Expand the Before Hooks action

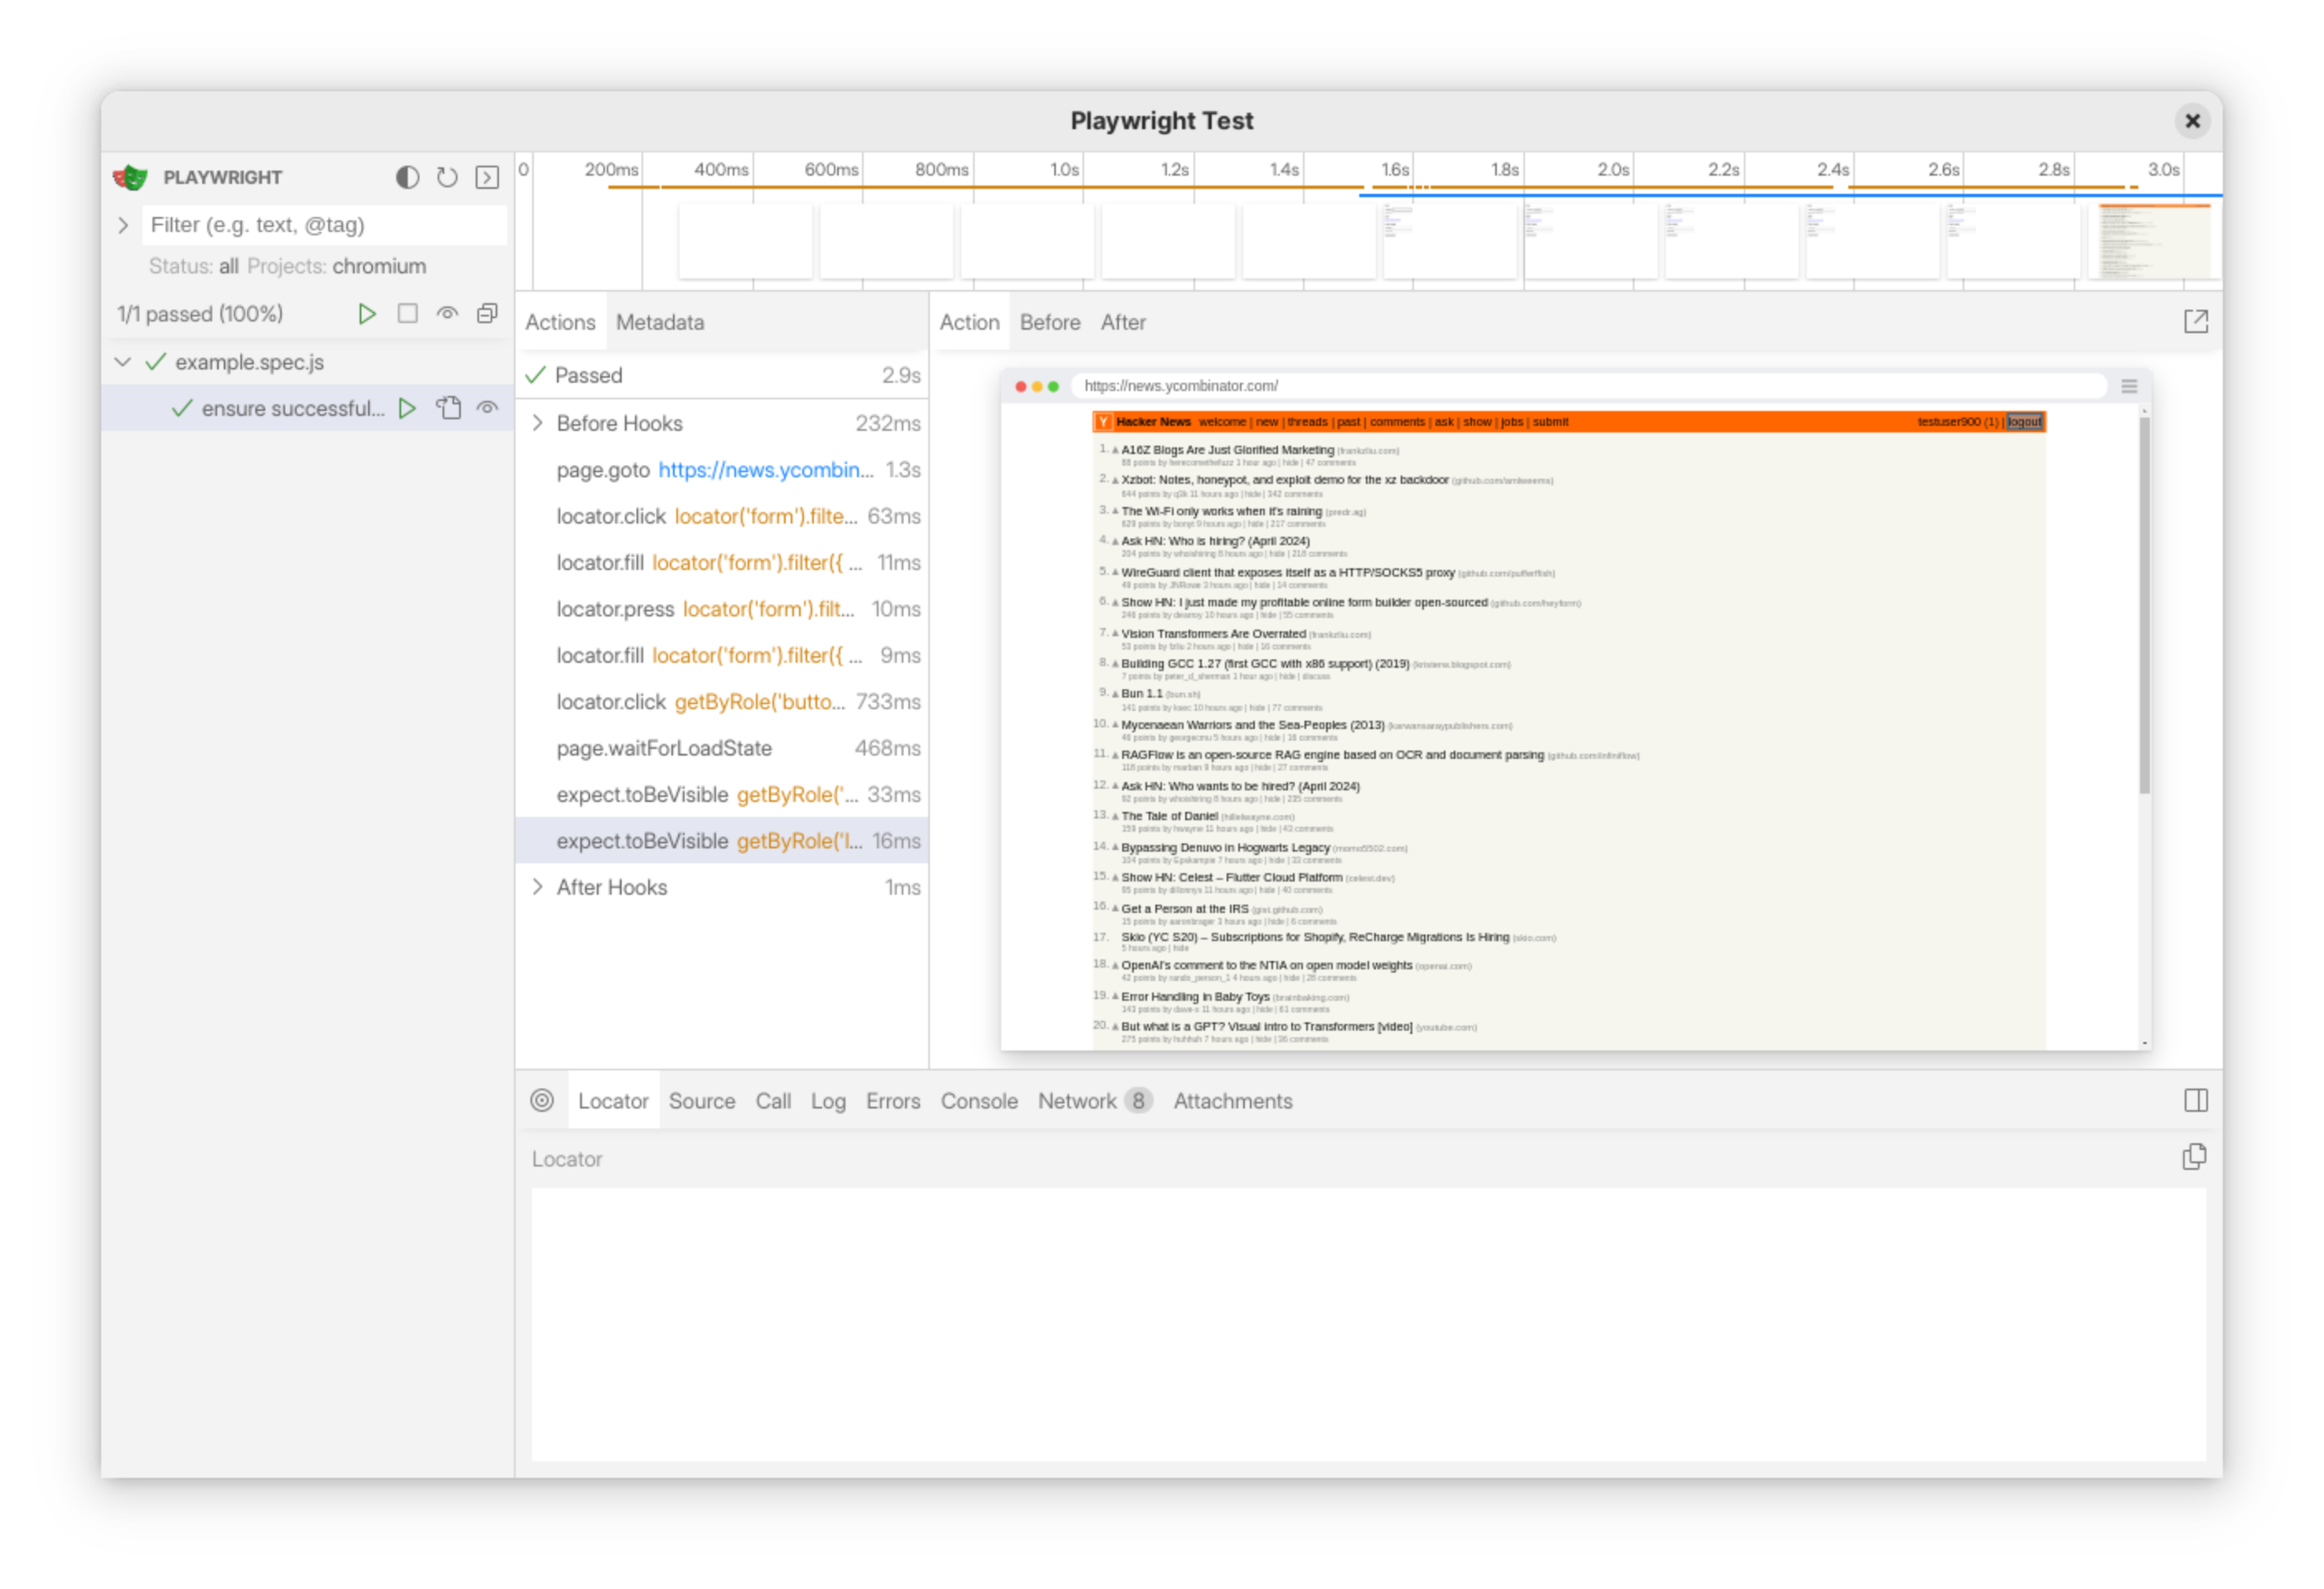pos(538,423)
